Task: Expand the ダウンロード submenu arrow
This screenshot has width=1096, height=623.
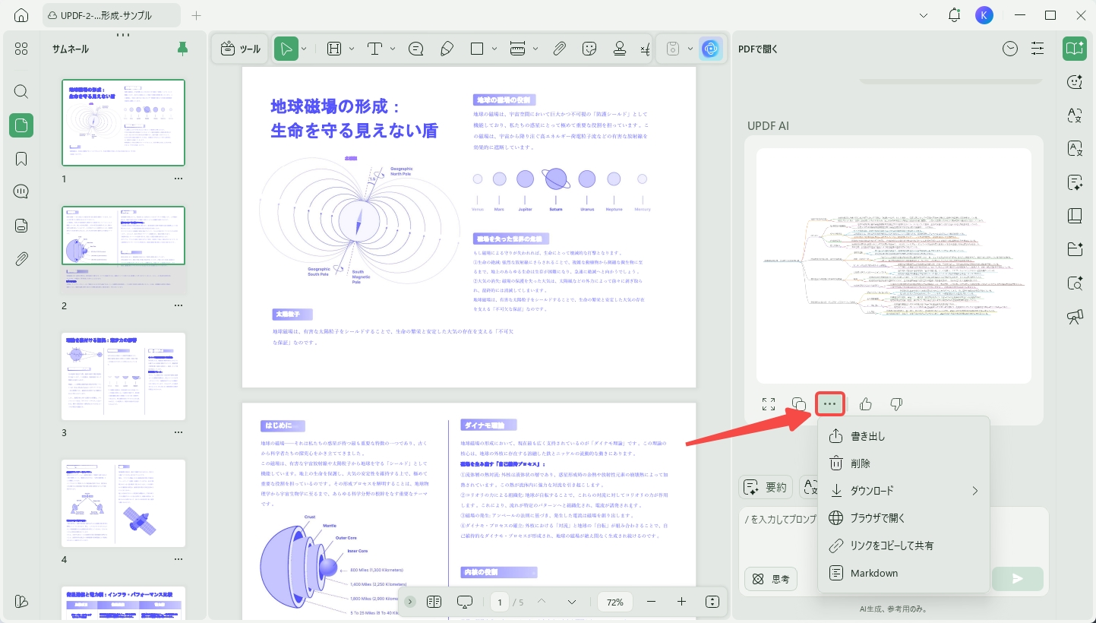Action: [x=974, y=491]
